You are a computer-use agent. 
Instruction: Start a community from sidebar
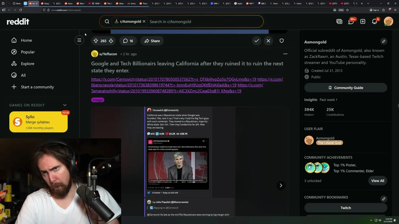pos(37,87)
